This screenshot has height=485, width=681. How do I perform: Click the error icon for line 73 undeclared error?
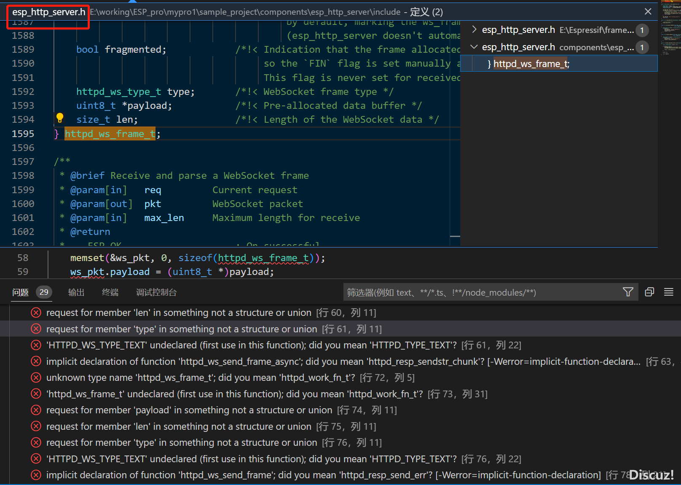tap(36, 394)
